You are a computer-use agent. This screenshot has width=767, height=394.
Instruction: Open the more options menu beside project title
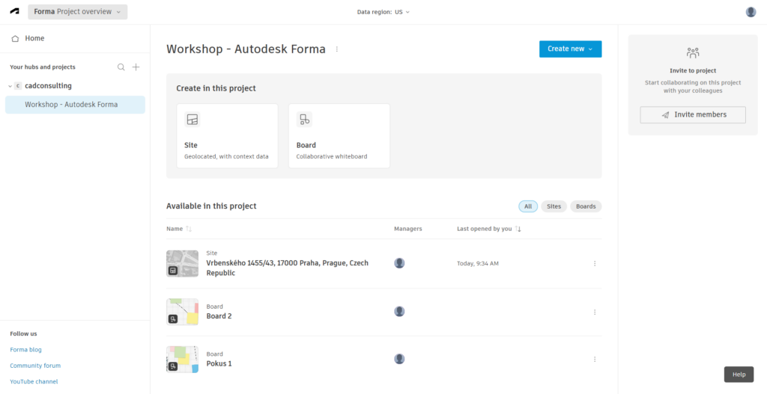337,49
